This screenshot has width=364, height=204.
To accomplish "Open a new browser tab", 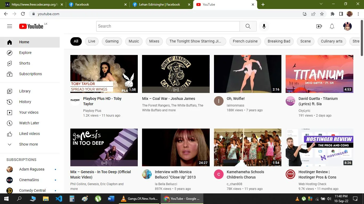I will click(x=263, y=5).
